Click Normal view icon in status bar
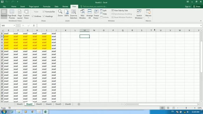Viewport: 203px width, 114px height. point(162,108)
